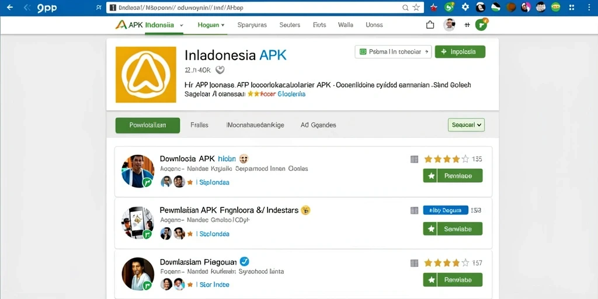Click the yellow emoji after Pewmlaitian APK title

coord(305,210)
